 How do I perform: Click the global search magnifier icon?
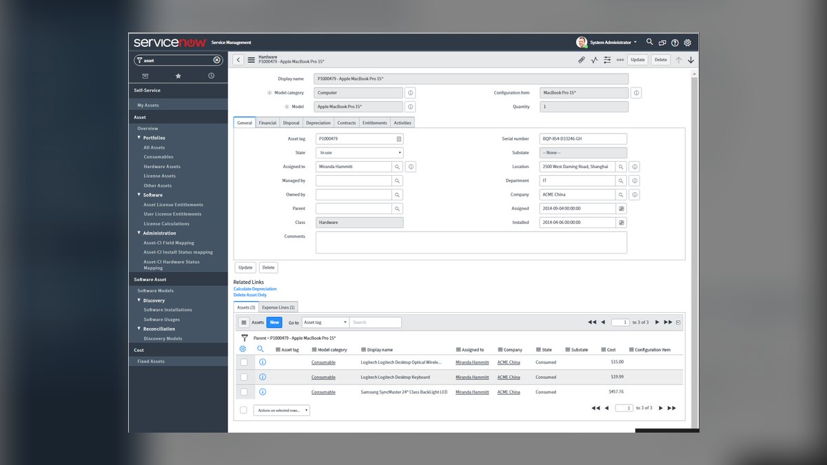point(649,42)
